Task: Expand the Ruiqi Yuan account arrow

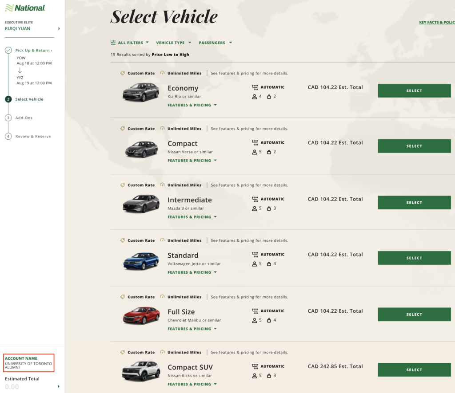Action: (59, 28)
